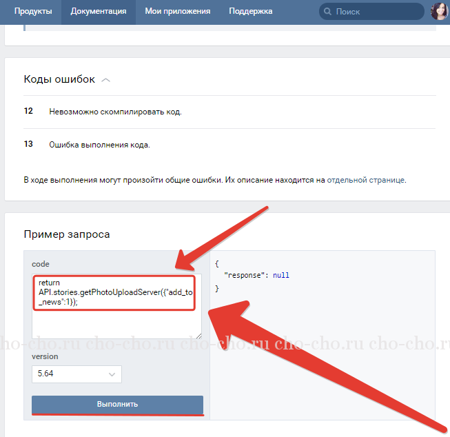Click inside the code textarea
450x437 pixels.
point(116,306)
